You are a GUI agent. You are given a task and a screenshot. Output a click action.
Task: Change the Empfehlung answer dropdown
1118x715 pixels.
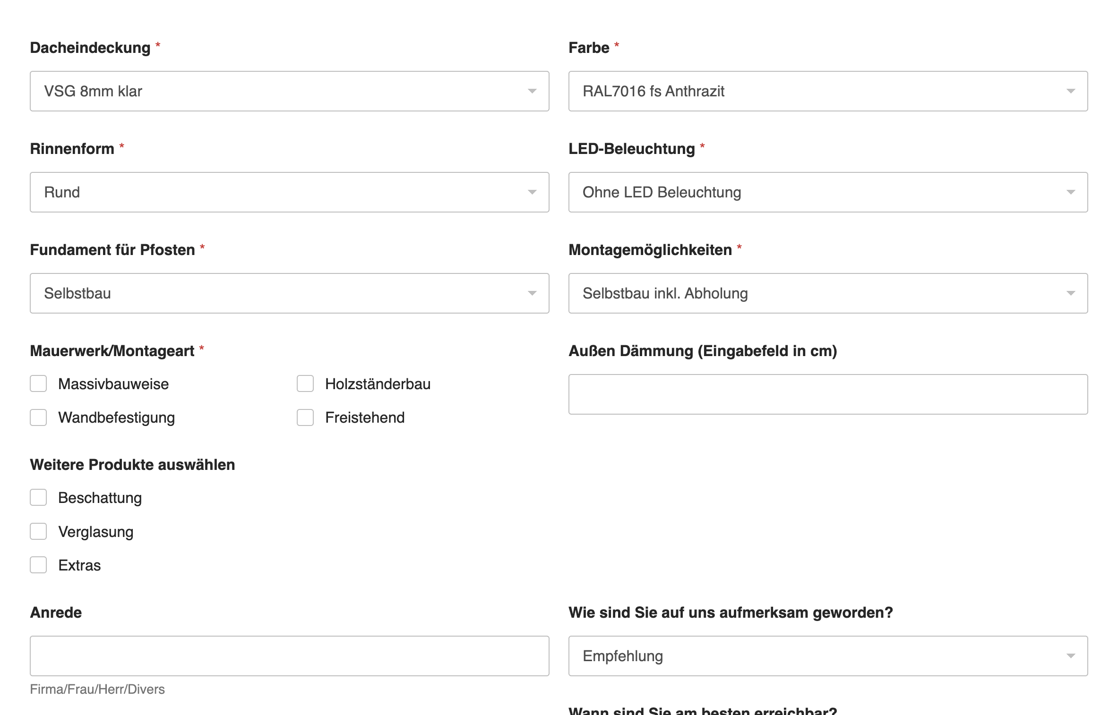(x=827, y=655)
